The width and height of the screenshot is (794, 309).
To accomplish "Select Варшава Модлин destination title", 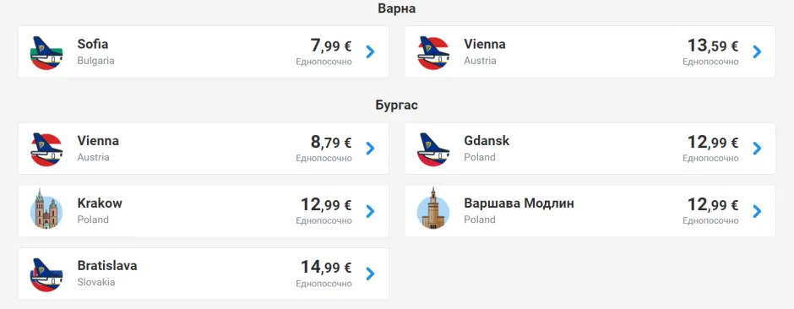I will tap(519, 203).
